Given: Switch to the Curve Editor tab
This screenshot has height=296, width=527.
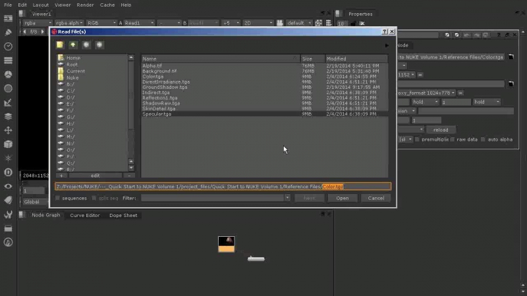Looking at the screenshot, I should pyautogui.click(x=85, y=216).
